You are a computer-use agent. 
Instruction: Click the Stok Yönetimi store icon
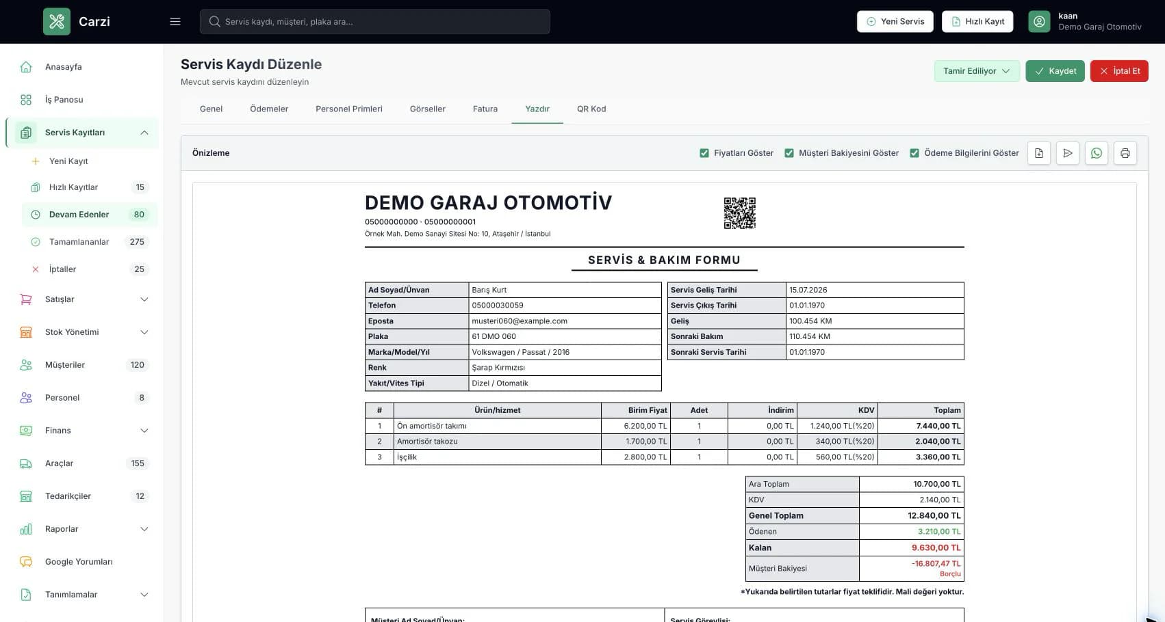point(26,332)
